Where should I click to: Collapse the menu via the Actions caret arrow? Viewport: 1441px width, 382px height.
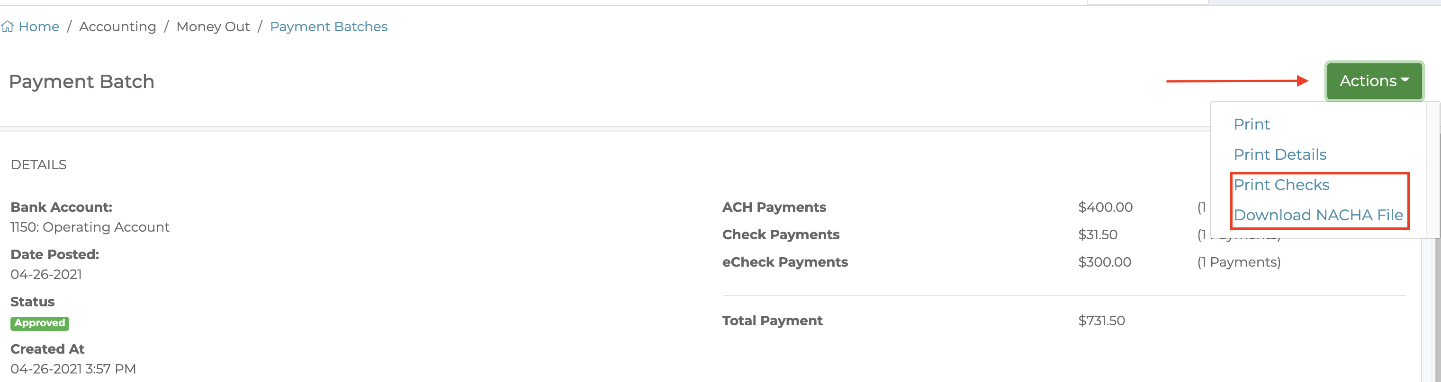(1405, 80)
